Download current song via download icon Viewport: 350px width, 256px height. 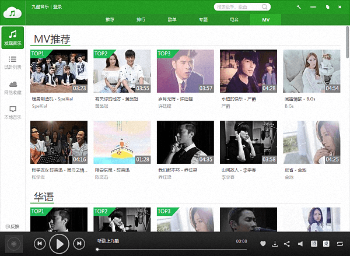pos(275,244)
